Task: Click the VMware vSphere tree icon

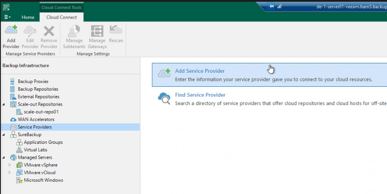Action: pyautogui.click(x=19, y=165)
